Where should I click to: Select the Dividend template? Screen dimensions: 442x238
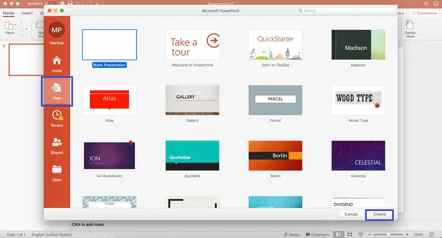[x=358, y=202]
